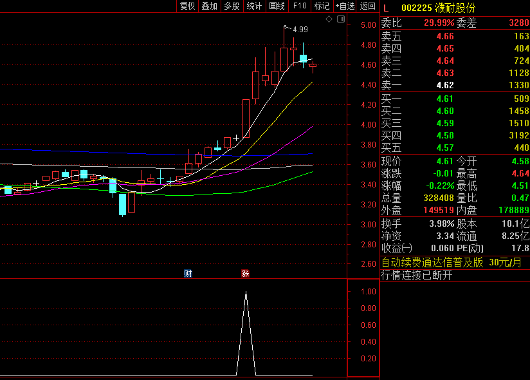Click the 今开 4.58 value

(520, 161)
